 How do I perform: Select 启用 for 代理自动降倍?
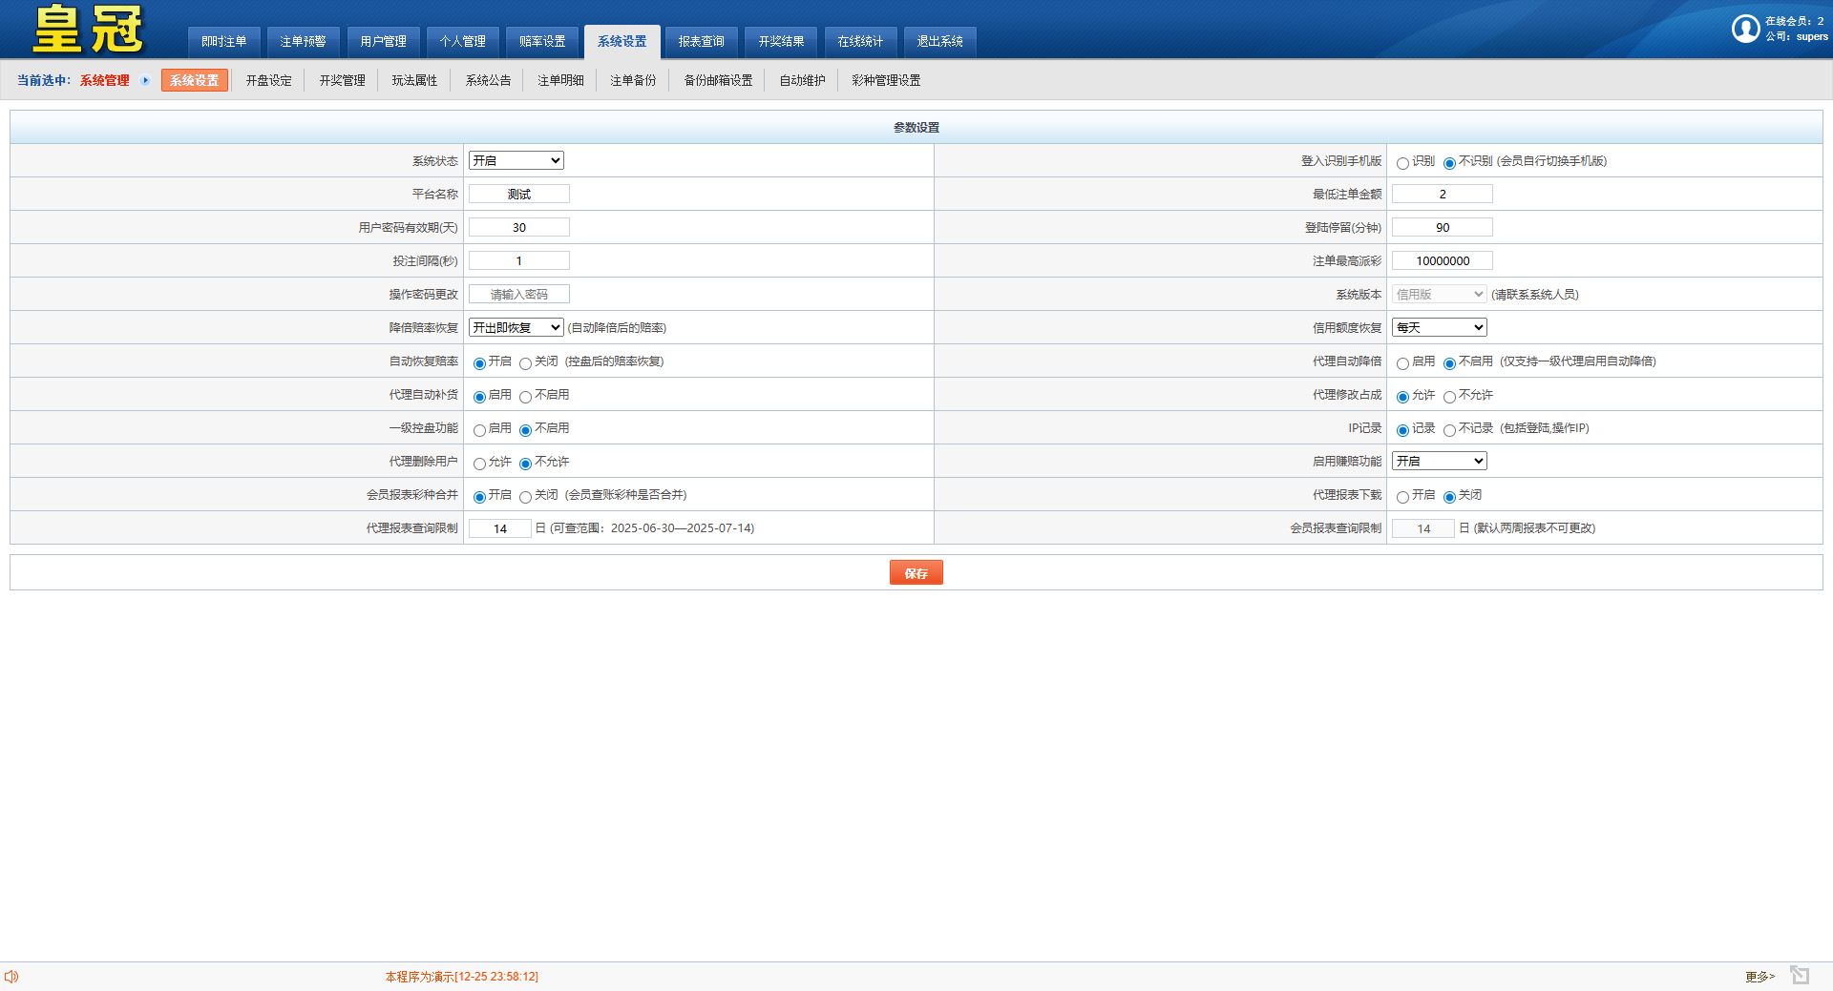[x=1402, y=363]
